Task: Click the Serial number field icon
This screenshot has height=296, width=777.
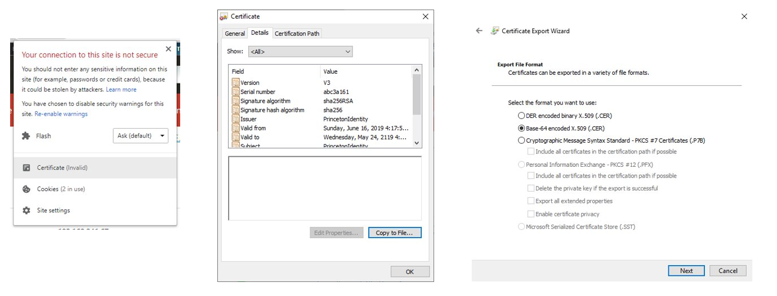Action: tap(236, 92)
